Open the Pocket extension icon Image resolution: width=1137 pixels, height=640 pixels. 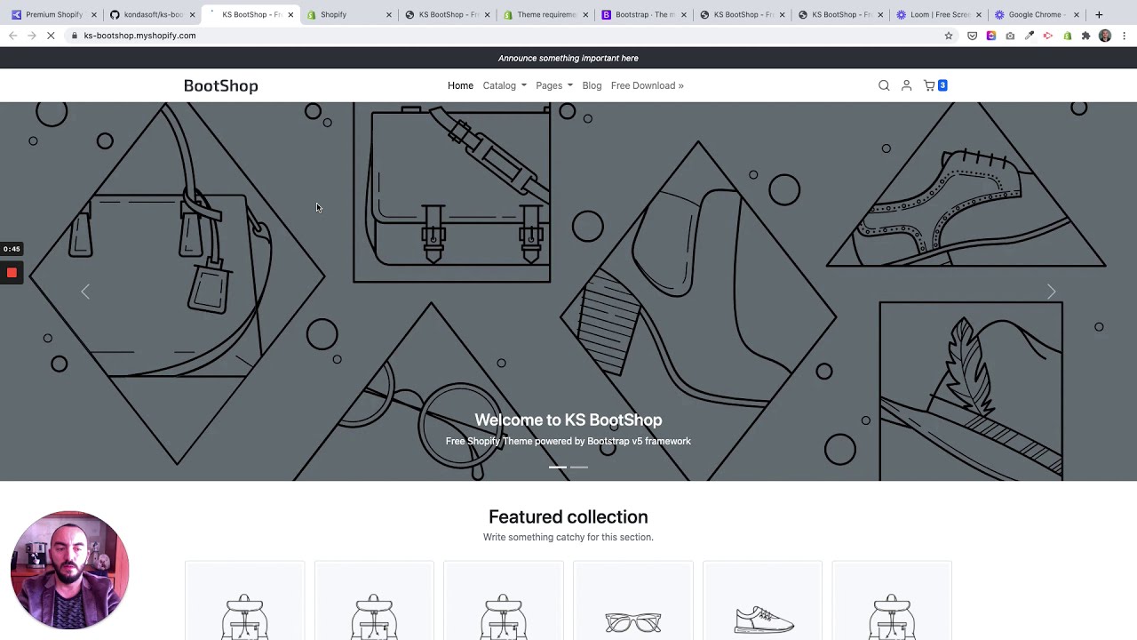[x=972, y=36]
